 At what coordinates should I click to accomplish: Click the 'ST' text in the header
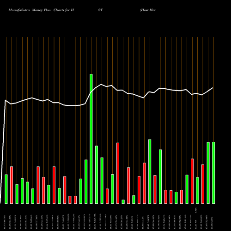click(100, 10)
